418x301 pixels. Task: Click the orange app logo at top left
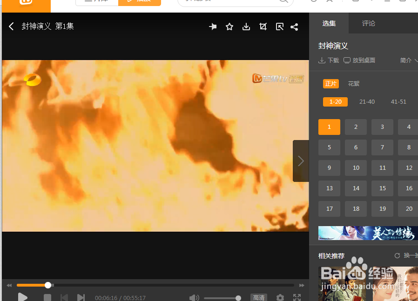(x=26, y=6)
